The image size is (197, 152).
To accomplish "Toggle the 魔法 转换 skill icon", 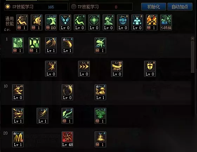I will tap(166, 22).
